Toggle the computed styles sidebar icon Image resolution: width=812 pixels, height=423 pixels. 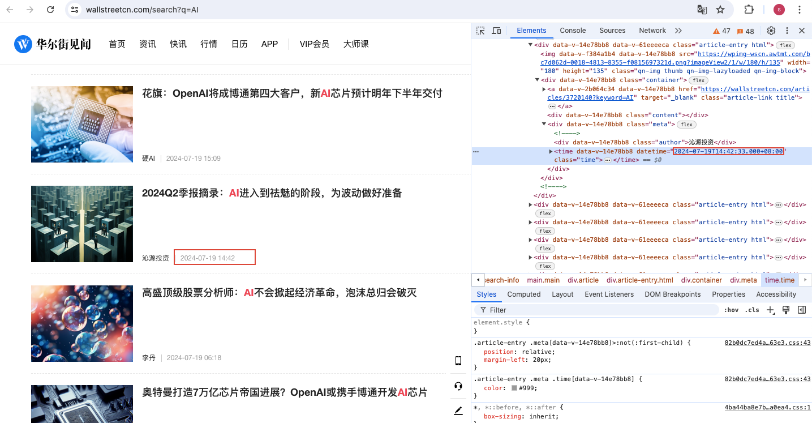pyautogui.click(x=801, y=310)
